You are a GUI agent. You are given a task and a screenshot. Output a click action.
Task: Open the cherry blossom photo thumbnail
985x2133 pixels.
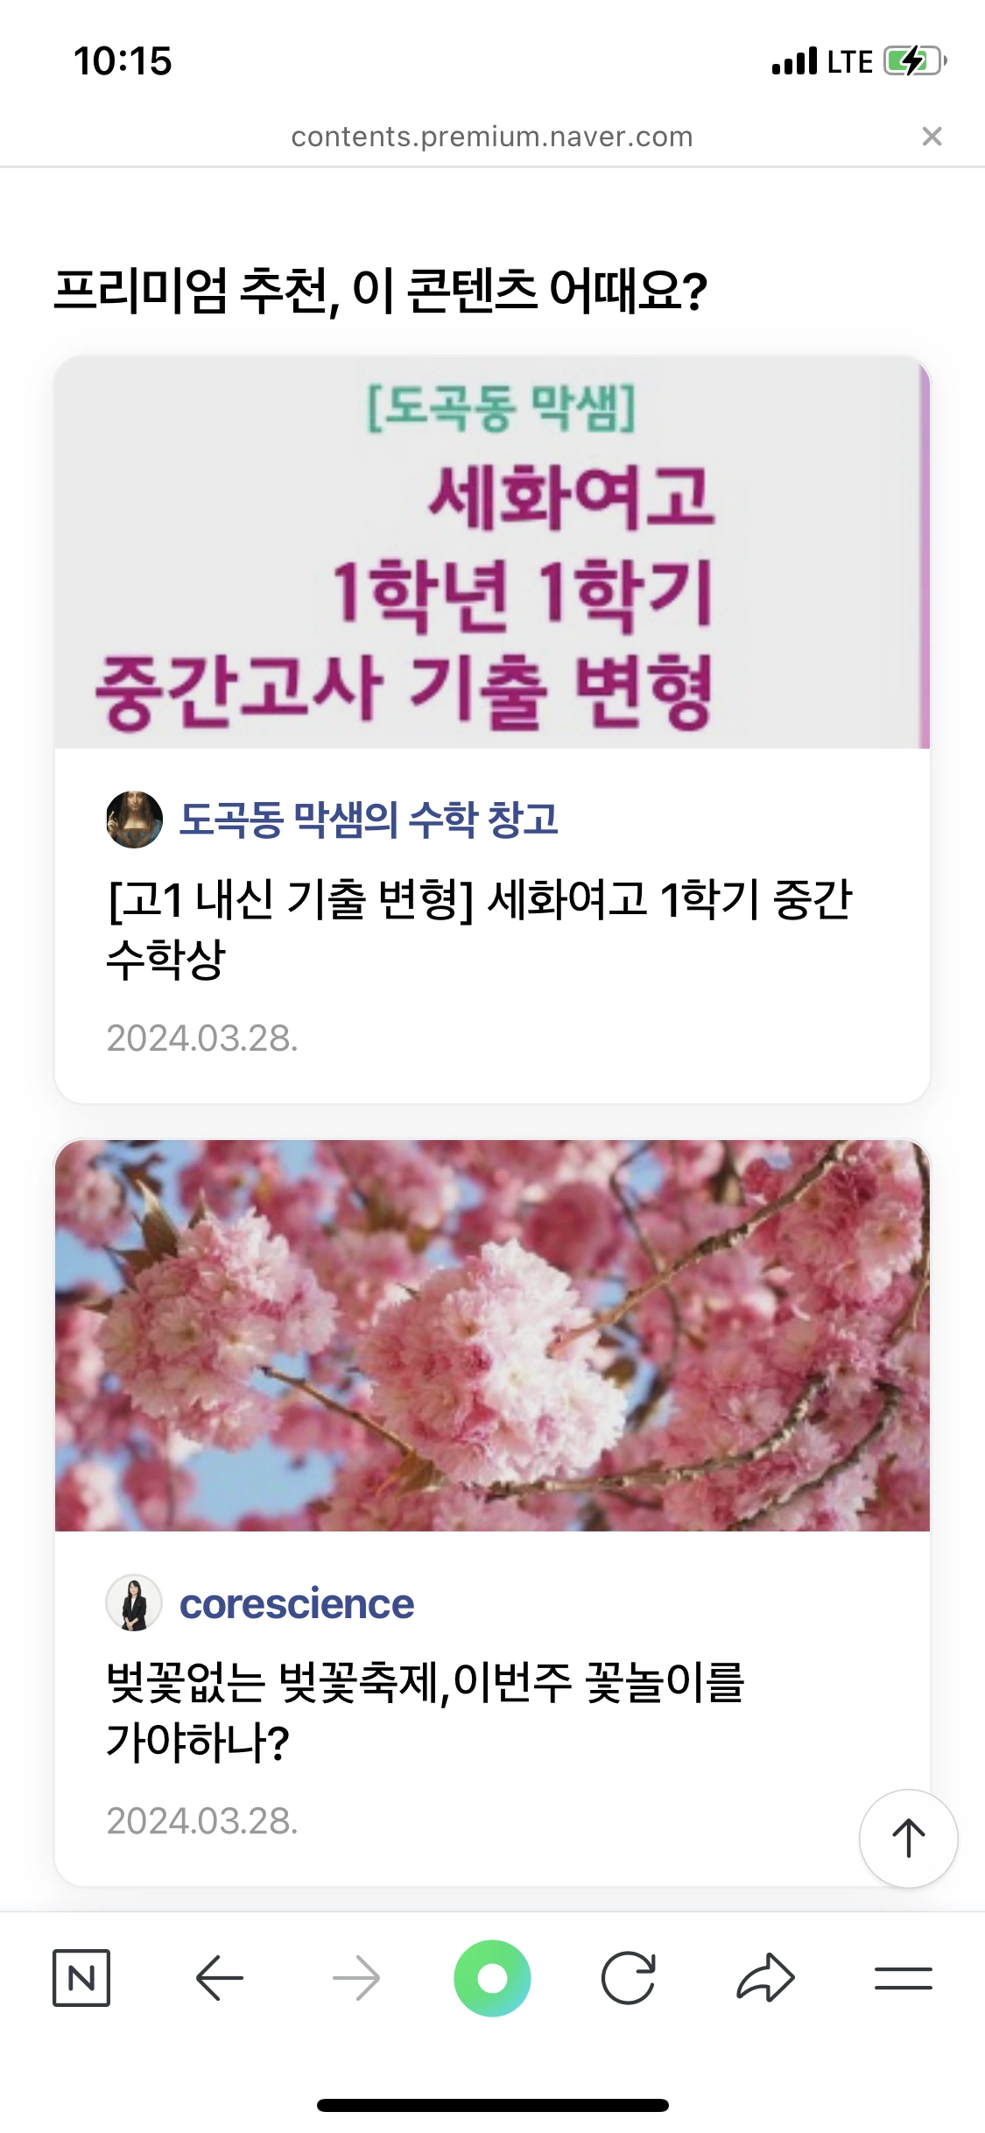pos(492,1335)
